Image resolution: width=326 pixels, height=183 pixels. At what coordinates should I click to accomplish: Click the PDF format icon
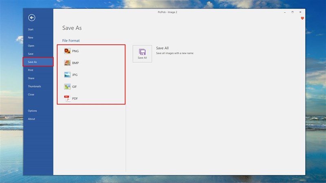tap(67, 98)
